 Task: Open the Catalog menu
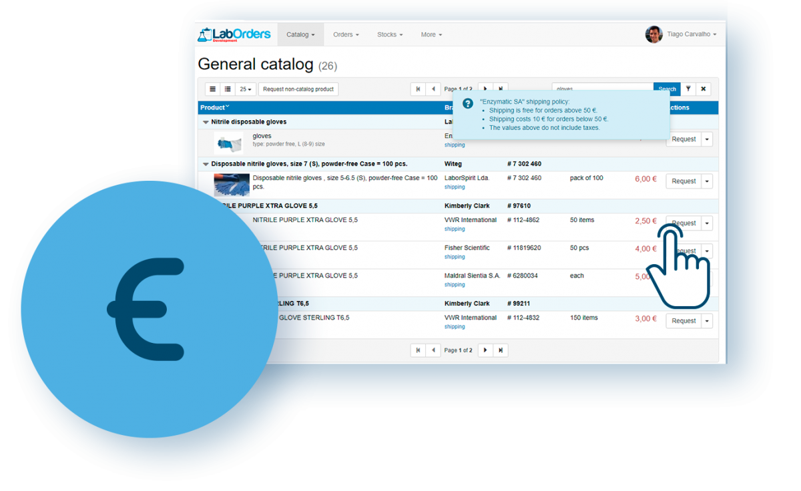pos(300,35)
